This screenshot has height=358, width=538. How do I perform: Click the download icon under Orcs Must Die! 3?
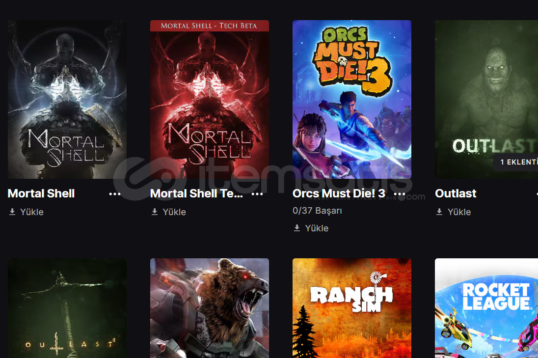297,228
